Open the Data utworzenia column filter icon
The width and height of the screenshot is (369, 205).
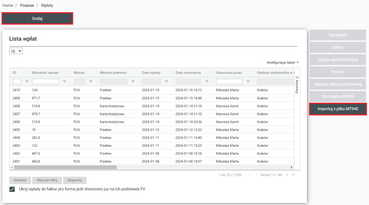coord(206,81)
